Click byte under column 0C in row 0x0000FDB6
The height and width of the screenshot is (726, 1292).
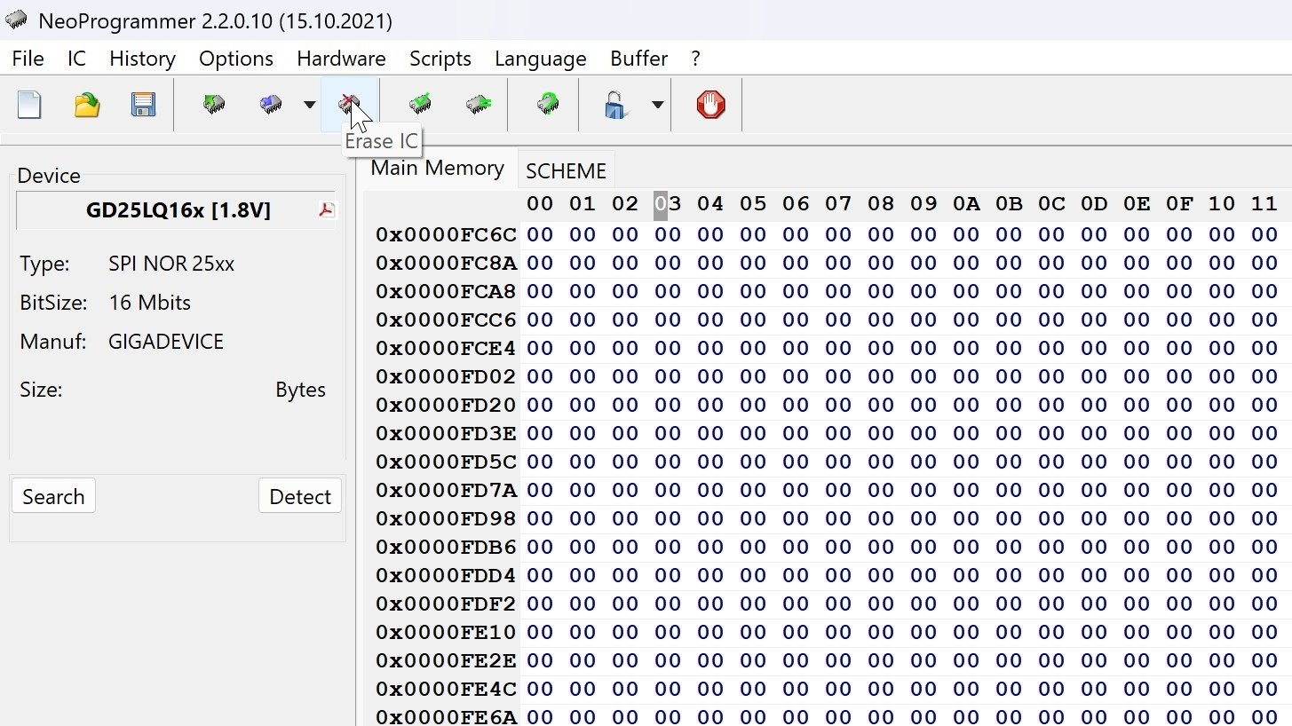pos(1051,548)
